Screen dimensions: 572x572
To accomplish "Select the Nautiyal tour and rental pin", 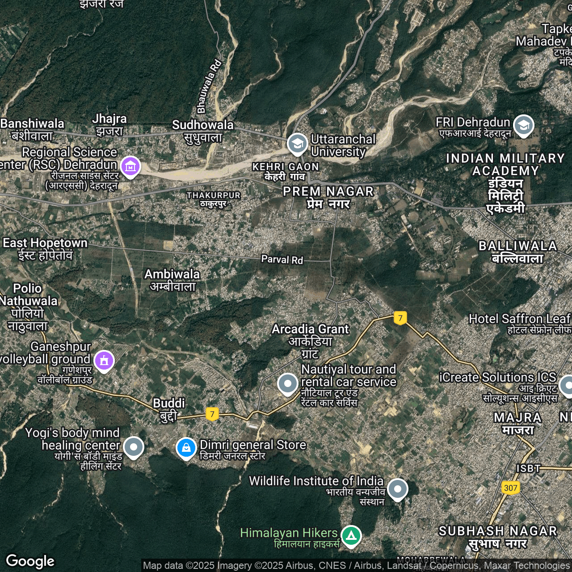I will (288, 383).
